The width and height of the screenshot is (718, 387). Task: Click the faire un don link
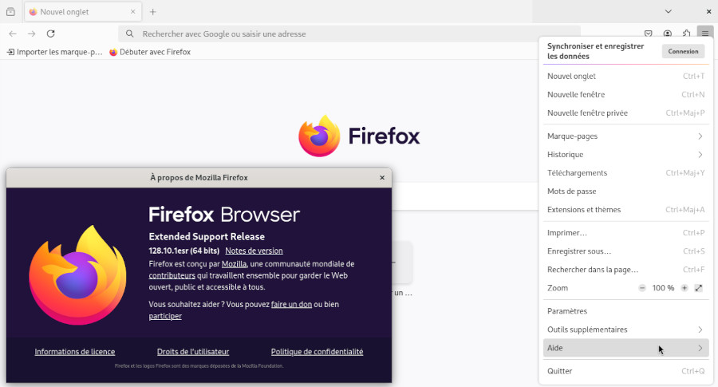pos(291,304)
